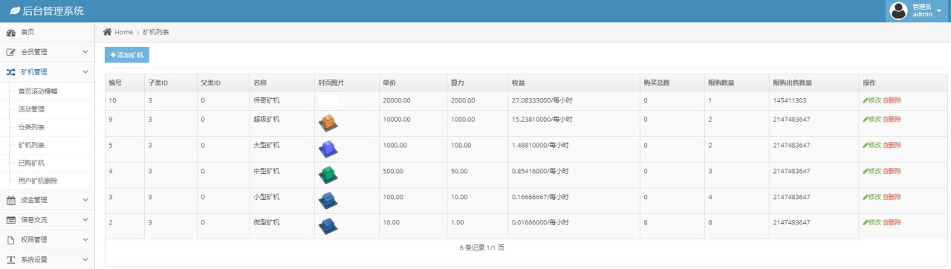Click the 信息交流 list icon
The image size is (951, 269).
[11, 220]
